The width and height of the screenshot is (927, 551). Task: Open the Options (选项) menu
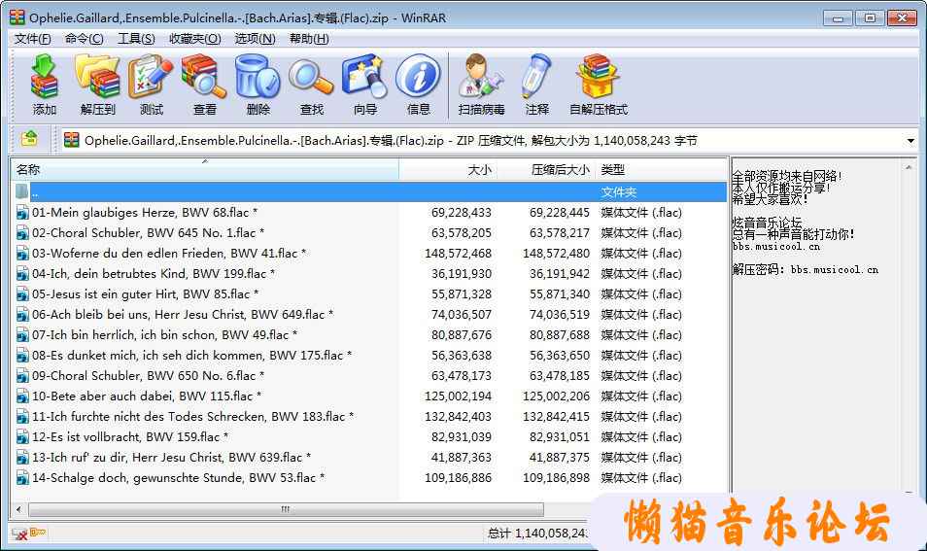pos(255,39)
